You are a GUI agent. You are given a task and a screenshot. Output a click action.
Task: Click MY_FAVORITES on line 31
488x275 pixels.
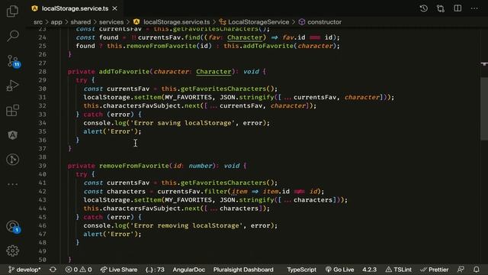click(188, 97)
